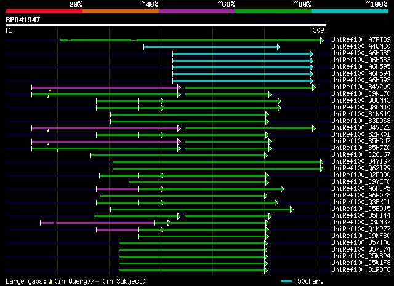This screenshot has height=286, width=394.
Task: Select the UniRef100_Q62IR9 label
Action: [361, 169]
